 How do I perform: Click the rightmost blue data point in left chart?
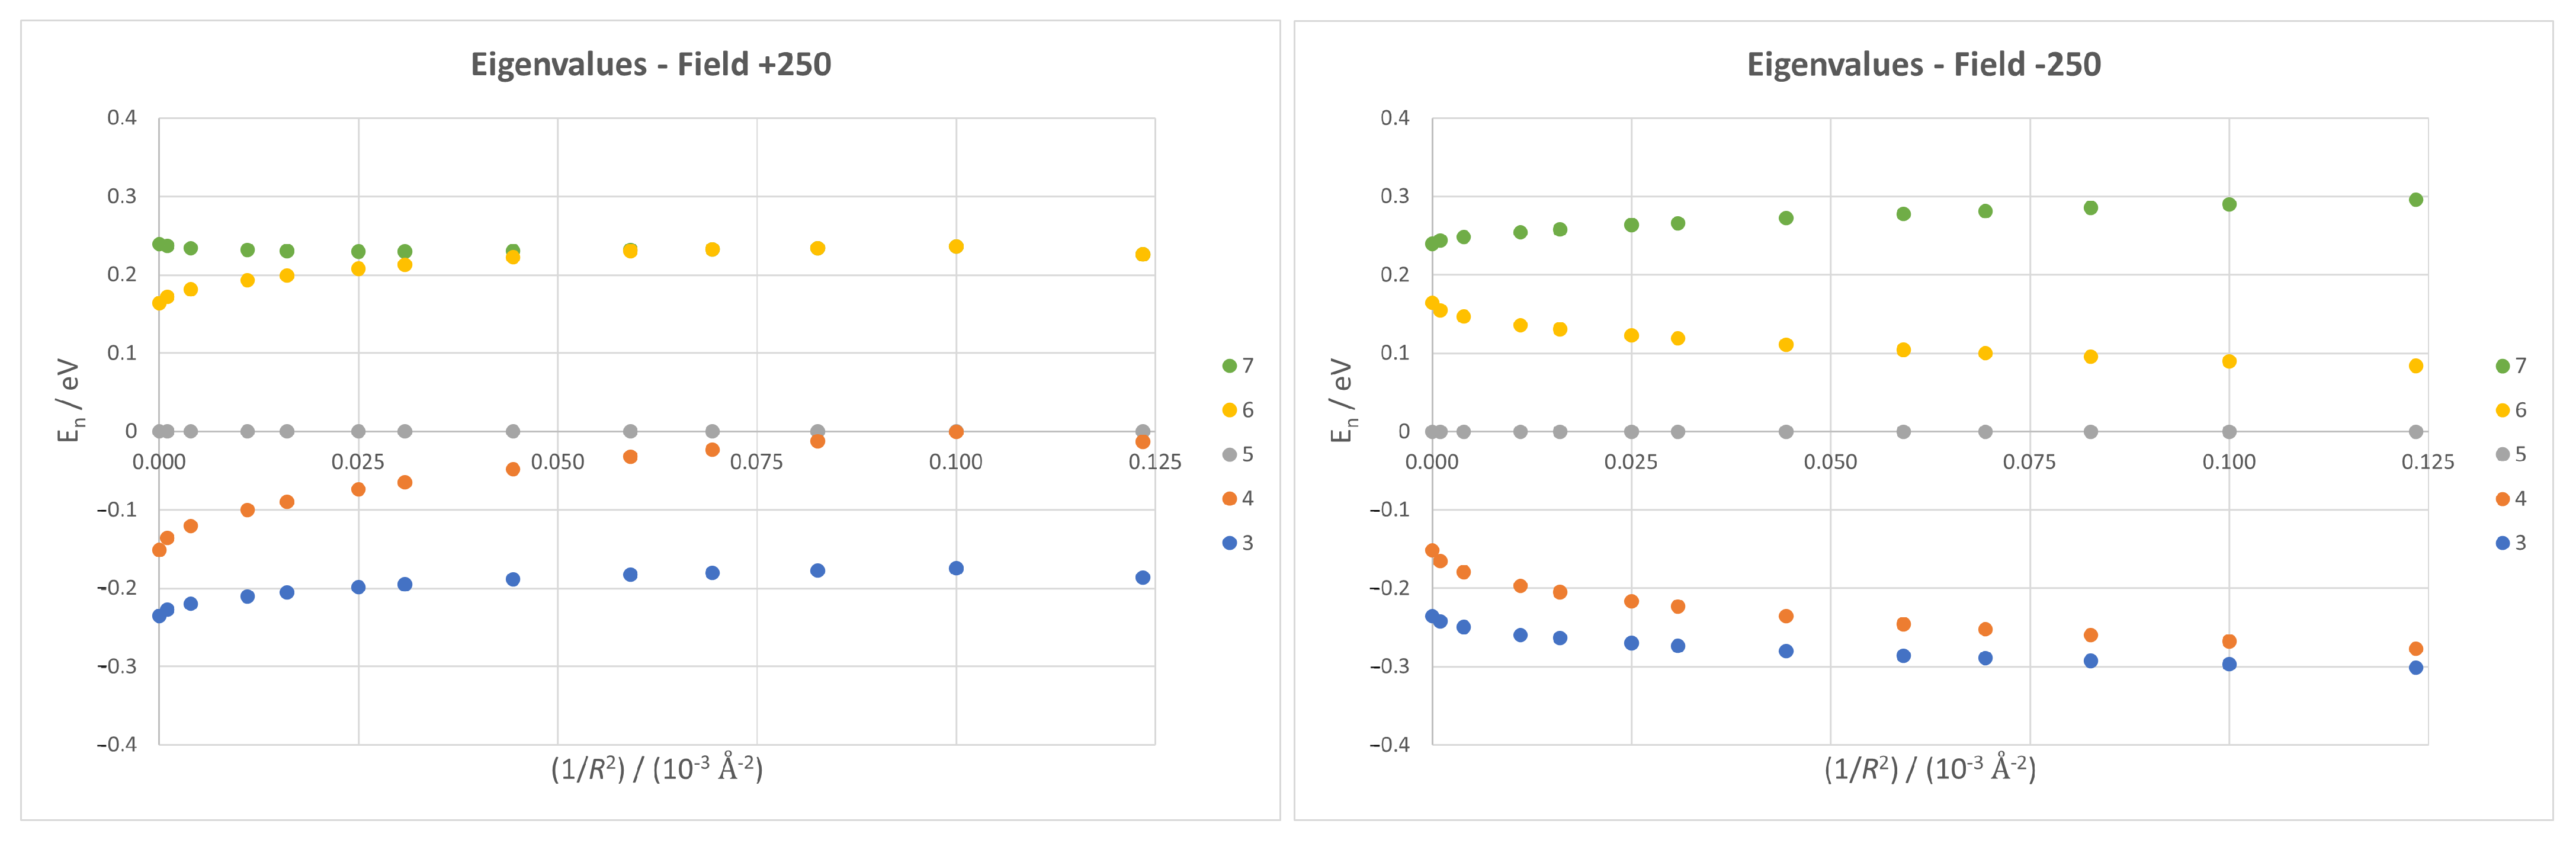coord(1143,578)
